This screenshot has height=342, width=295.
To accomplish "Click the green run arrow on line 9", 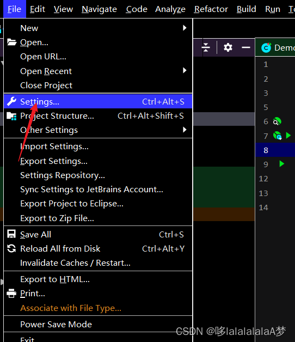I will tap(282, 164).
